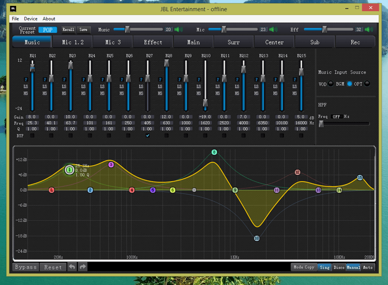Select EQ node 8 on the graph

click(214, 152)
